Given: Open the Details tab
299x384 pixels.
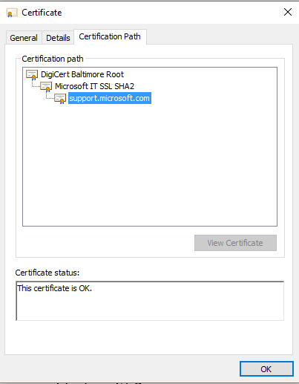Looking at the screenshot, I should tap(58, 38).
